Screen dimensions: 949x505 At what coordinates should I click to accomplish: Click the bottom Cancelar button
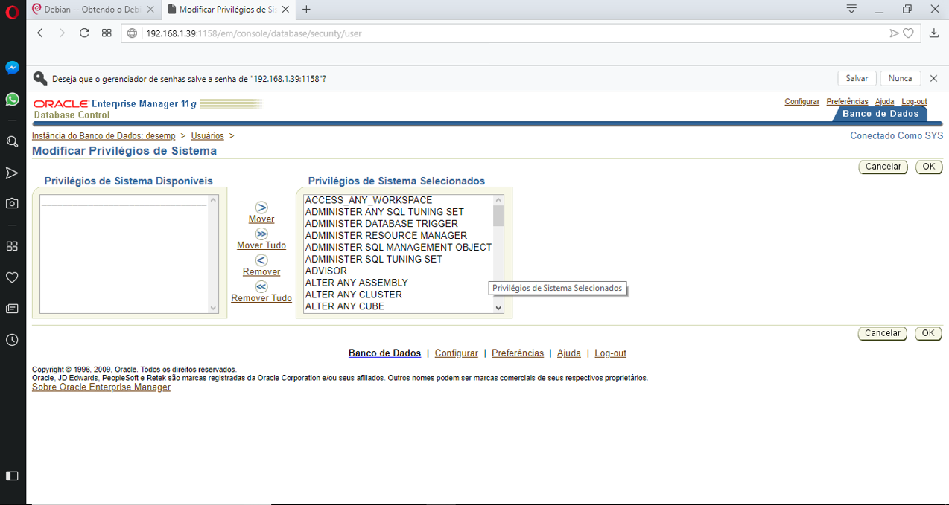point(883,333)
